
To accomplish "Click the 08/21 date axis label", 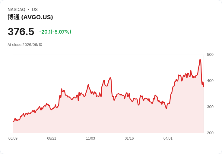I will 52,138.
